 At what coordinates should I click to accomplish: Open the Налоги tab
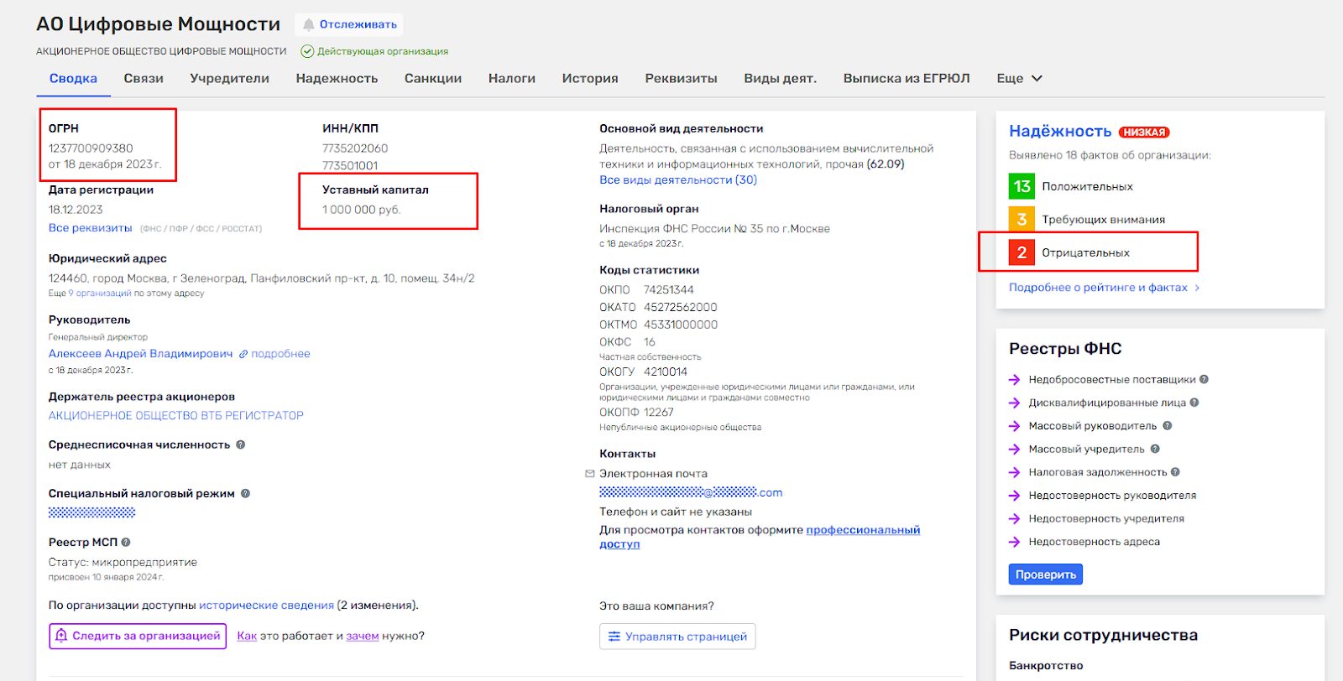[x=512, y=78]
